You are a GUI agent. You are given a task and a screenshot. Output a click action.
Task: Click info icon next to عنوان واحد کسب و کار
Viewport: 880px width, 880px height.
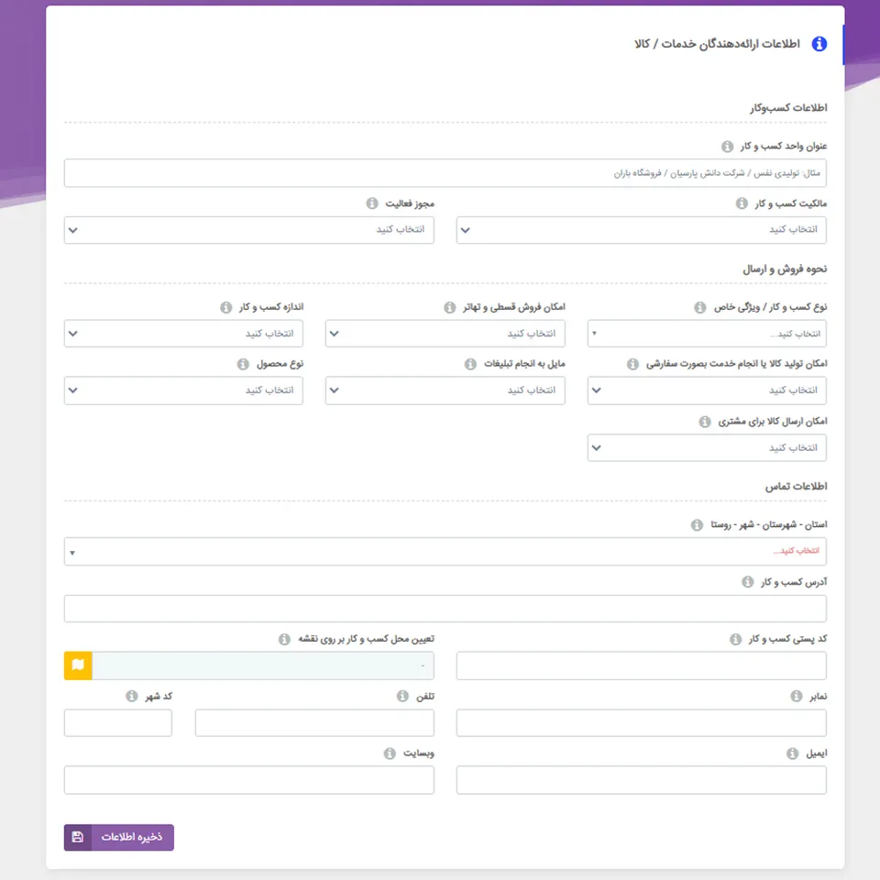point(727,147)
